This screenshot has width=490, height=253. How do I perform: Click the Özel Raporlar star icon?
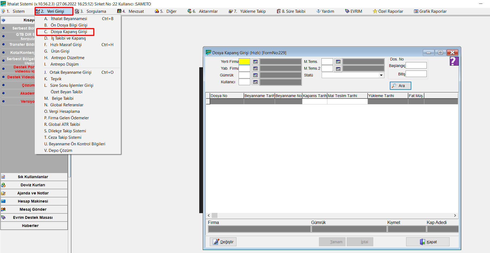pos(375,11)
